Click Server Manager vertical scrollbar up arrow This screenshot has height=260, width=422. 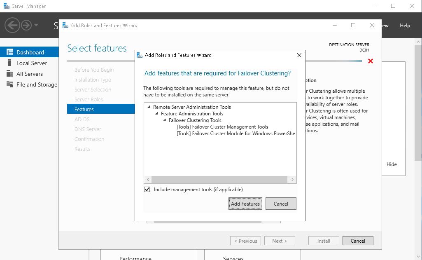[x=418, y=42]
